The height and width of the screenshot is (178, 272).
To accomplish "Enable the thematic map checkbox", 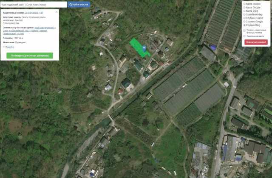I will [x=244, y=36].
